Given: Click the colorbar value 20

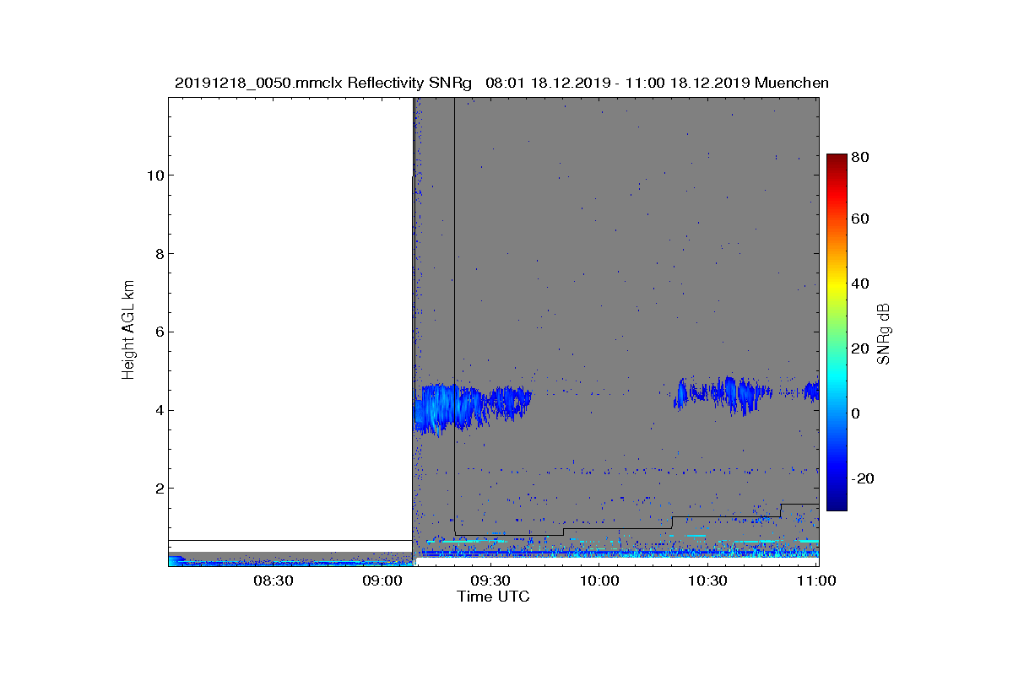Looking at the screenshot, I should [860, 348].
